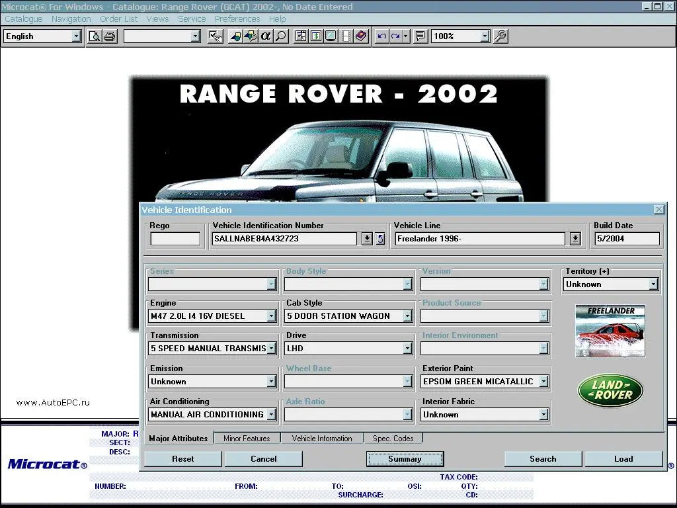Select the alpha index search tool
The image size is (677, 508).
click(x=266, y=36)
